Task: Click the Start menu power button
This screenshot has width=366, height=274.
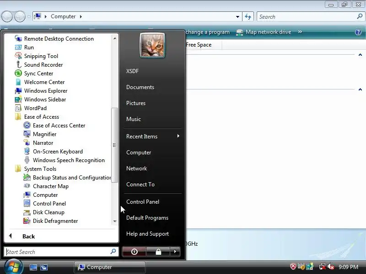Action: (134, 252)
